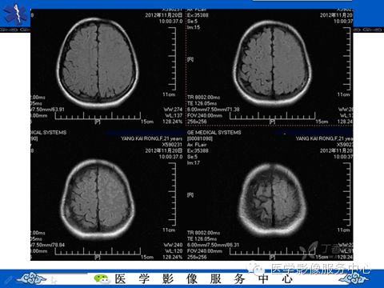Click the '6.00mm/7.50mm/86.31' slice text
Image resolution: width=384 pixels, height=288 pixels.
(x=213, y=245)
